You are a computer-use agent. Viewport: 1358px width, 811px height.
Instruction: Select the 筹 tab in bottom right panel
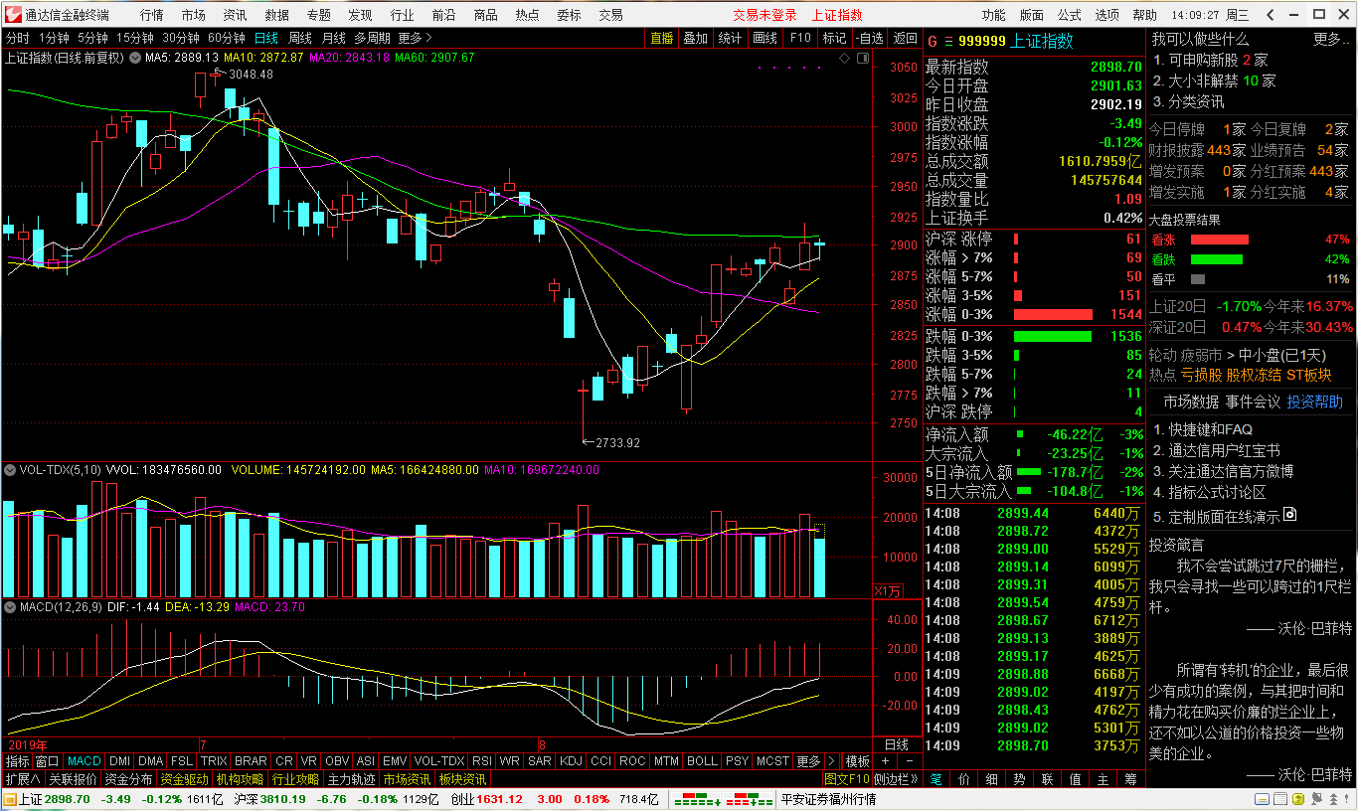(1131, 780)
